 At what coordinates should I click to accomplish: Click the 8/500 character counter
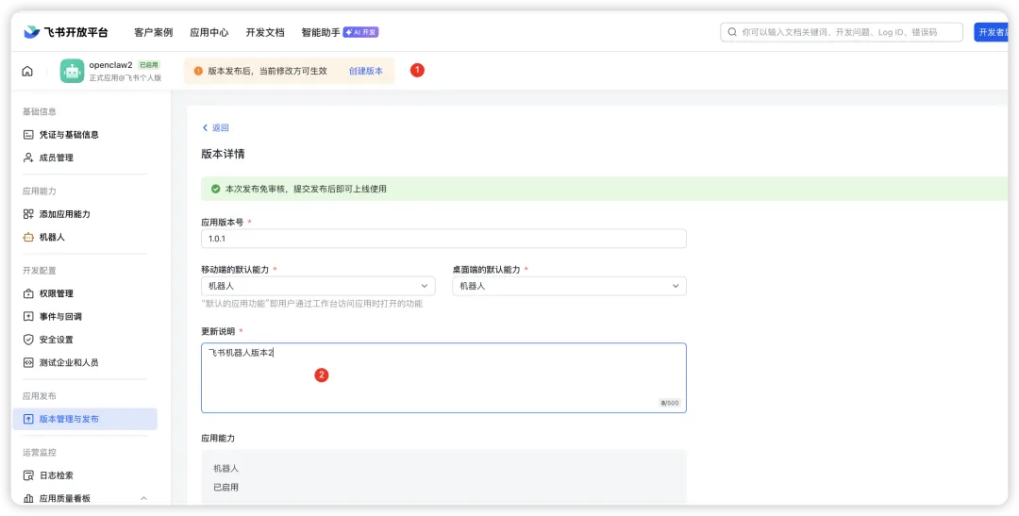(669, 403)
